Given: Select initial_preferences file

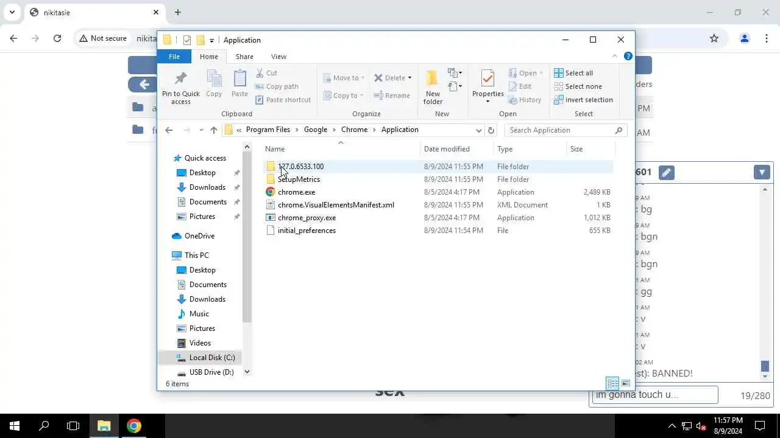Looking at the screenshot, I should pyautogui.click(x=307, y=231).
